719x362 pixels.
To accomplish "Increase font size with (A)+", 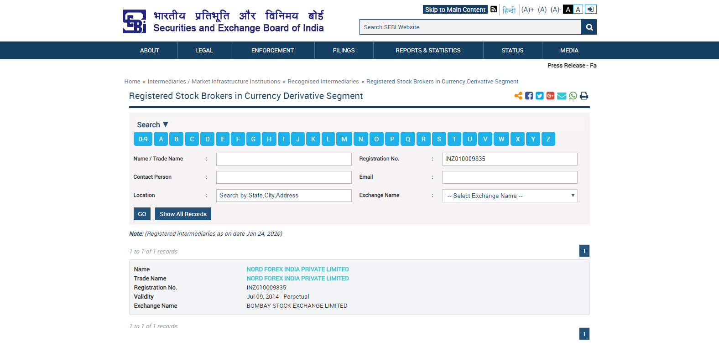I will (x=527, y=10).
